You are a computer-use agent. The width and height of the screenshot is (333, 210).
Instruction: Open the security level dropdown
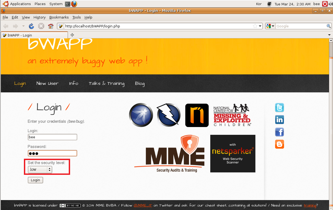click(40, 169)
